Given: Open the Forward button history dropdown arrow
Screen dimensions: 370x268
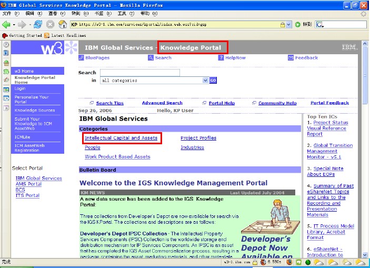Looking at the screenshot, I should pyautogui.click(x=30, y=25).
